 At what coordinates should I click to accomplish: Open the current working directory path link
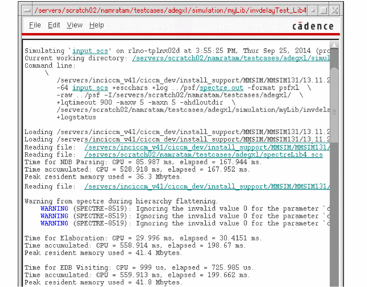[x=231, y=58]
